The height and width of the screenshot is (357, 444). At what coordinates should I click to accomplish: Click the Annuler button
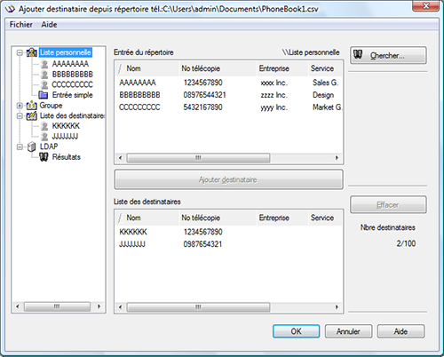pyautogui.click(x=348, y=331)
